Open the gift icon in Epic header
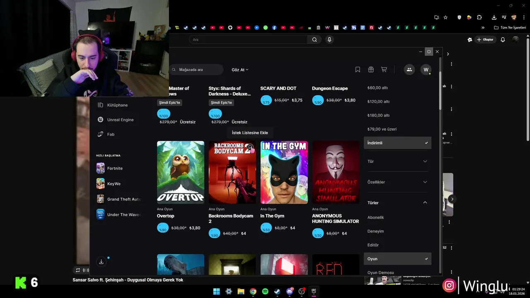This screenshot has height=298, width=530. [371, 70]
